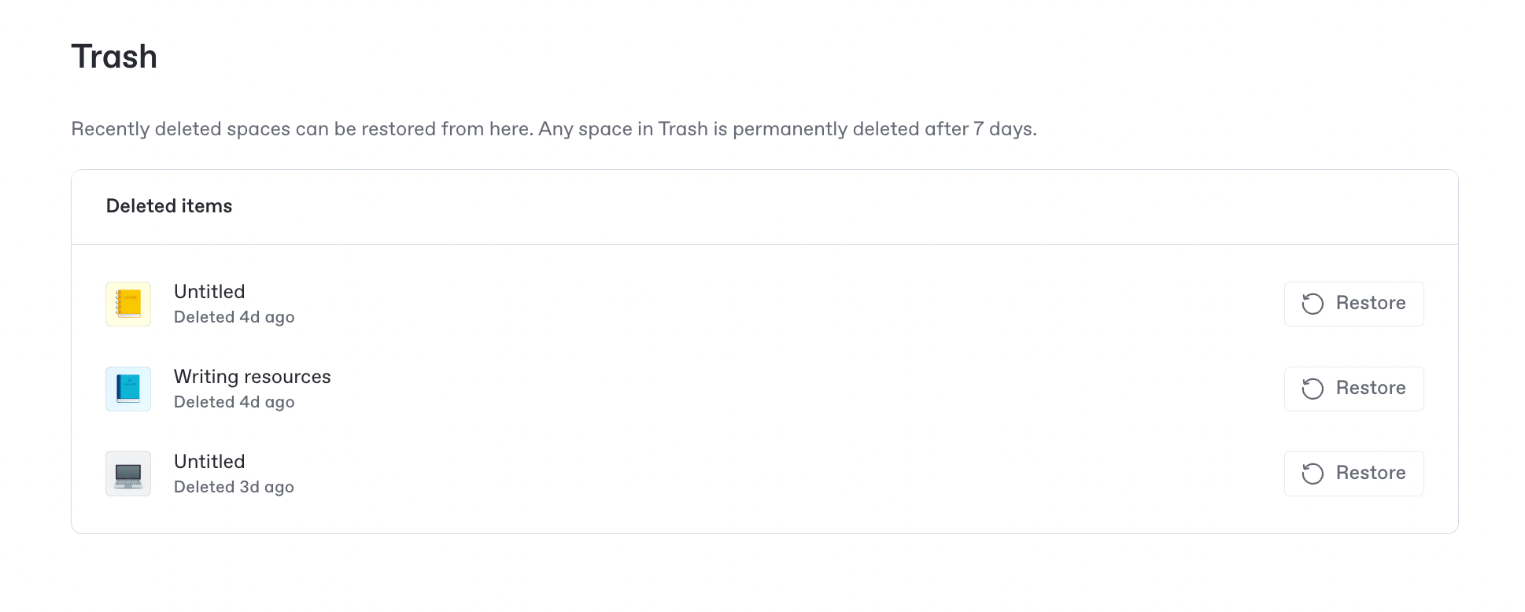Select the Writing resources title

(252, 377)
